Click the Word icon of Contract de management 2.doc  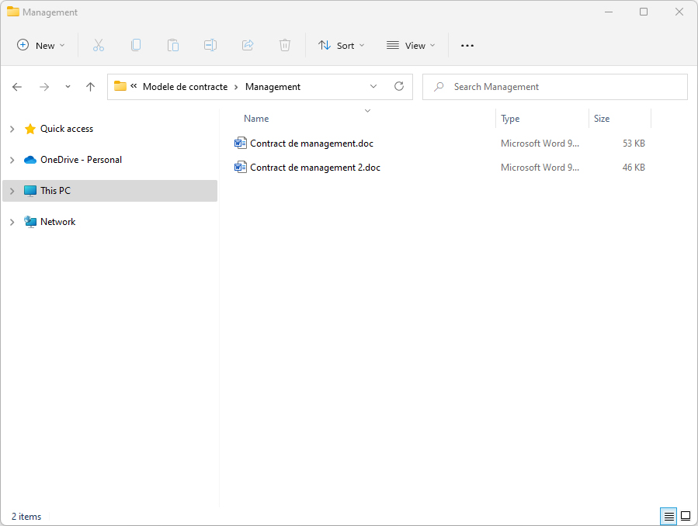241,167
